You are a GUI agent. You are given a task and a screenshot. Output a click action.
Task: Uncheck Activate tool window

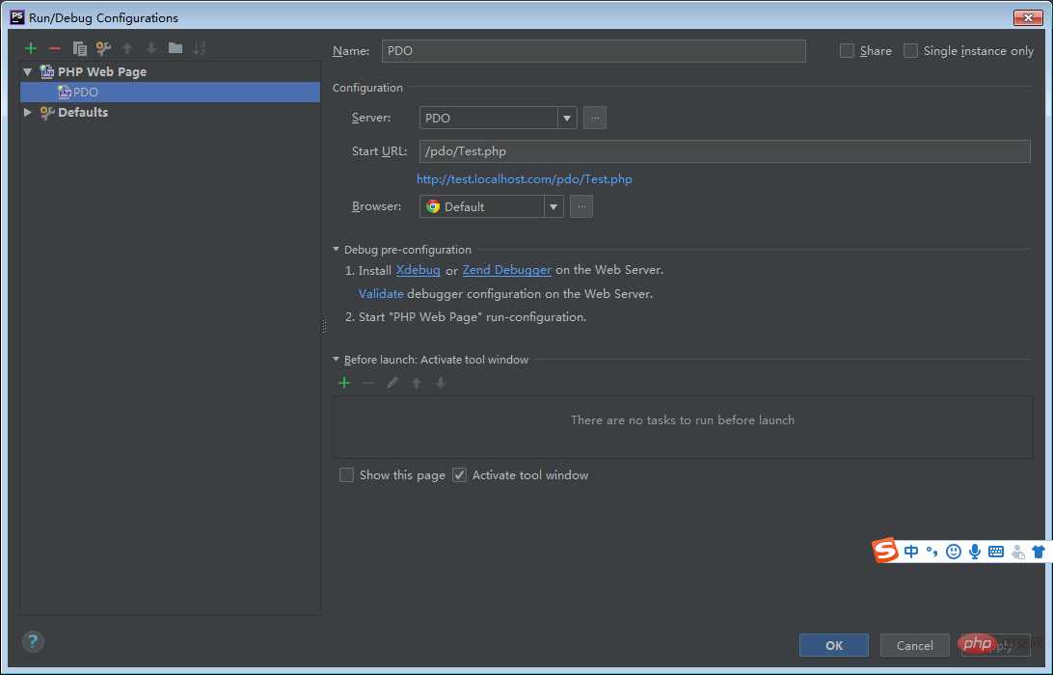459,474
